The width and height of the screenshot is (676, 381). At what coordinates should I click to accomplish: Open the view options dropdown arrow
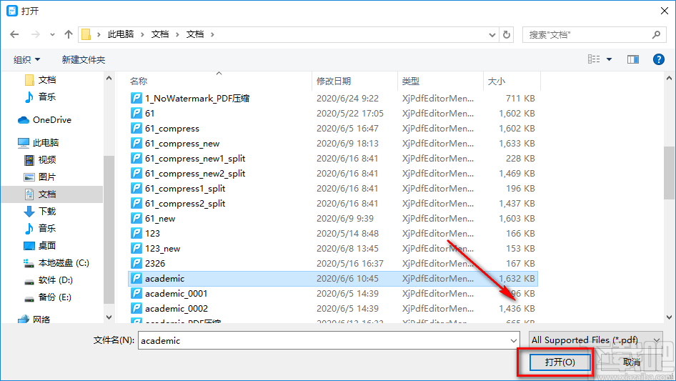tap(609, 59)
